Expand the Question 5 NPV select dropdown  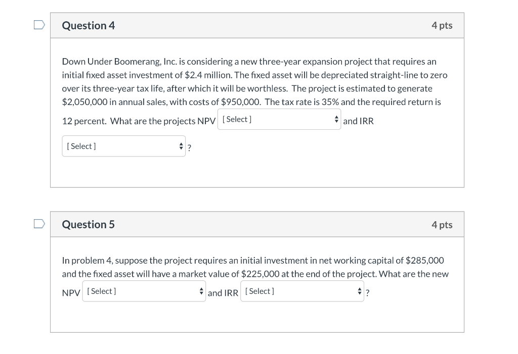click(144, 291)
